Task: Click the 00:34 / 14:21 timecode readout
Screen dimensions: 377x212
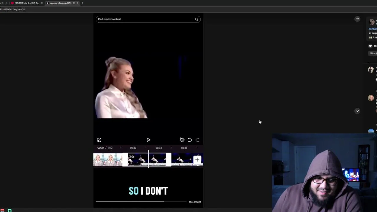Action: point(105,148)
